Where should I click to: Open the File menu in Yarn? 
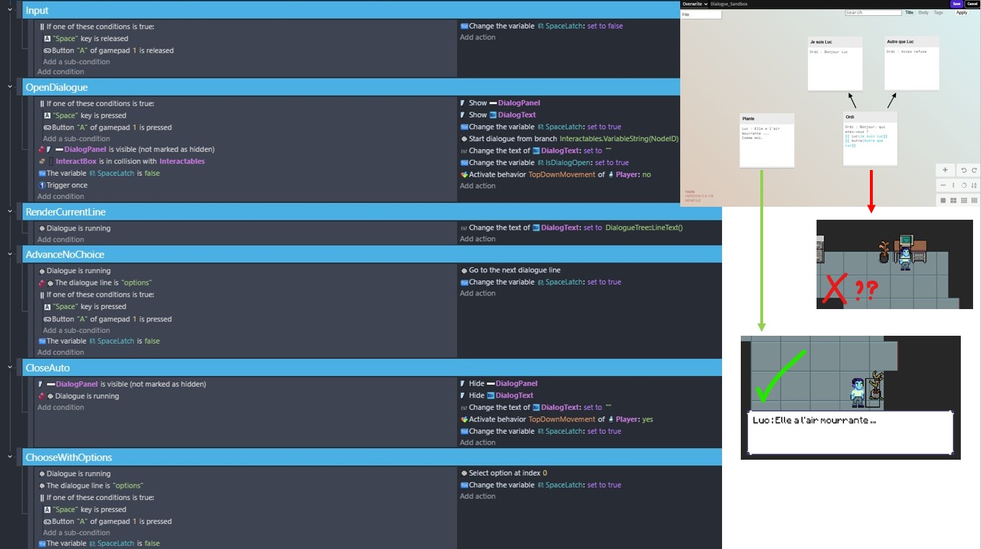tap(700, 14)
